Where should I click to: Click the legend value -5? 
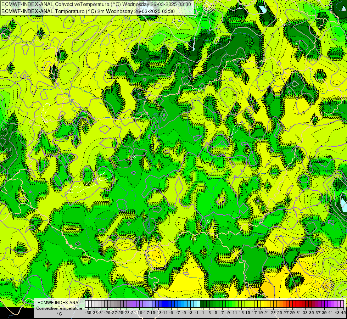pos(184,313)
